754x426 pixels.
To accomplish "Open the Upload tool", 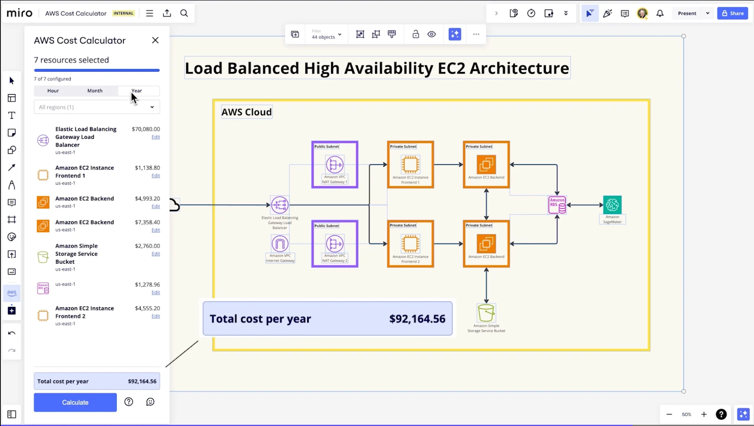I will click(x=12, y=255).
